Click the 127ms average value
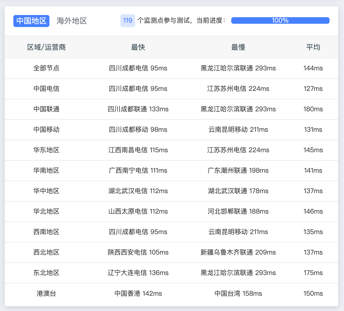 [x=313, y=88]
